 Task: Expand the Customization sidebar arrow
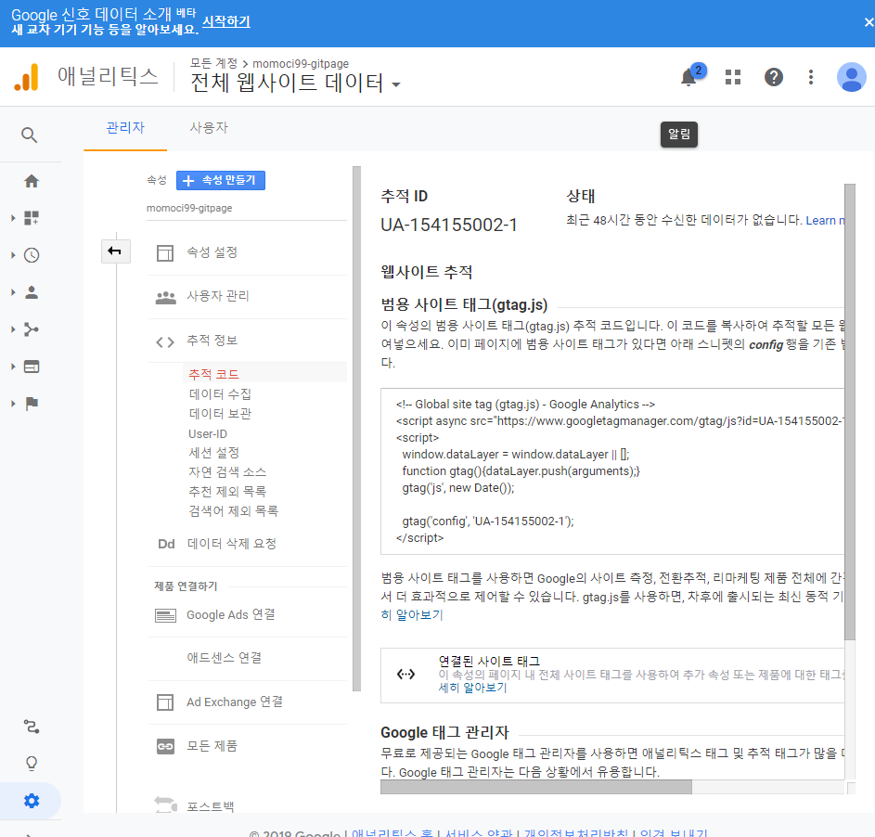[x=13, y=218]
